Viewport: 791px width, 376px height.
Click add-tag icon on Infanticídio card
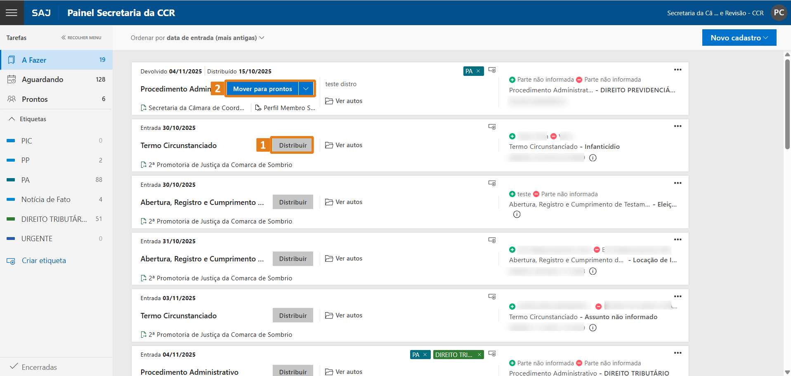(492, 127)
